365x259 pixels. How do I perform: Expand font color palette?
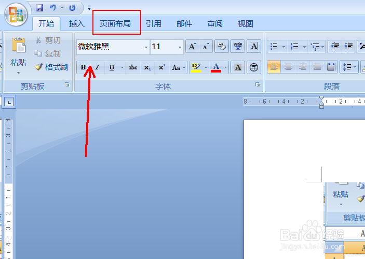[x=225, y=67]
